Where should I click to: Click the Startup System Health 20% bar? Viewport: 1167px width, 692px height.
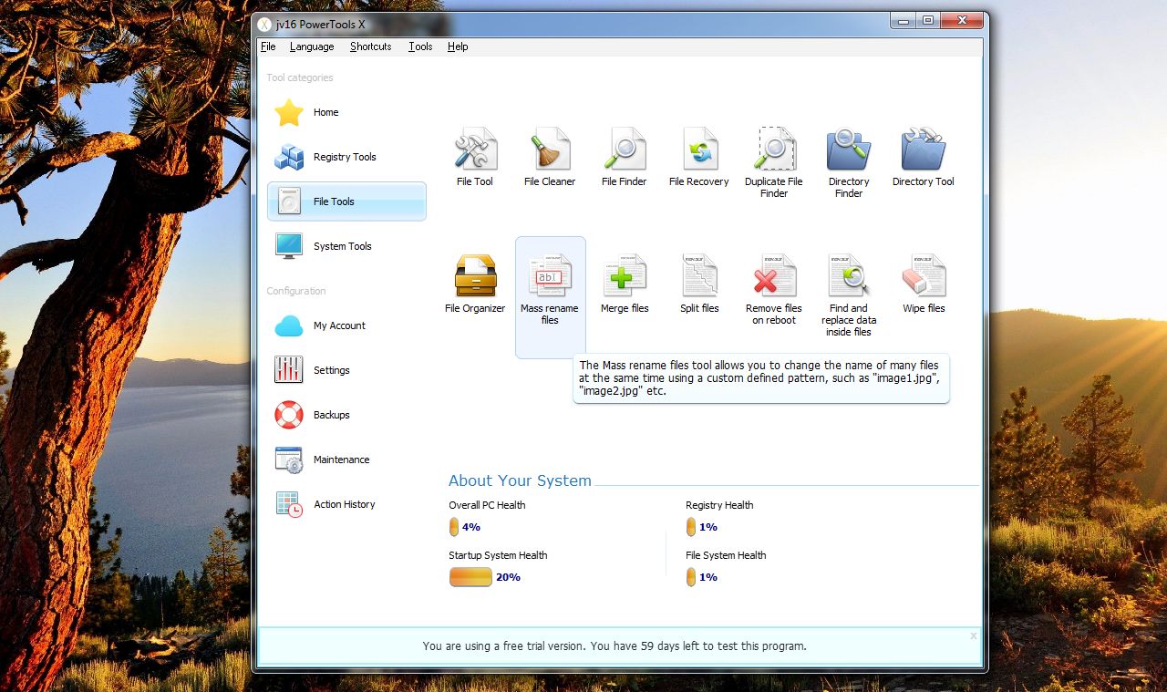tap(470, 577)
